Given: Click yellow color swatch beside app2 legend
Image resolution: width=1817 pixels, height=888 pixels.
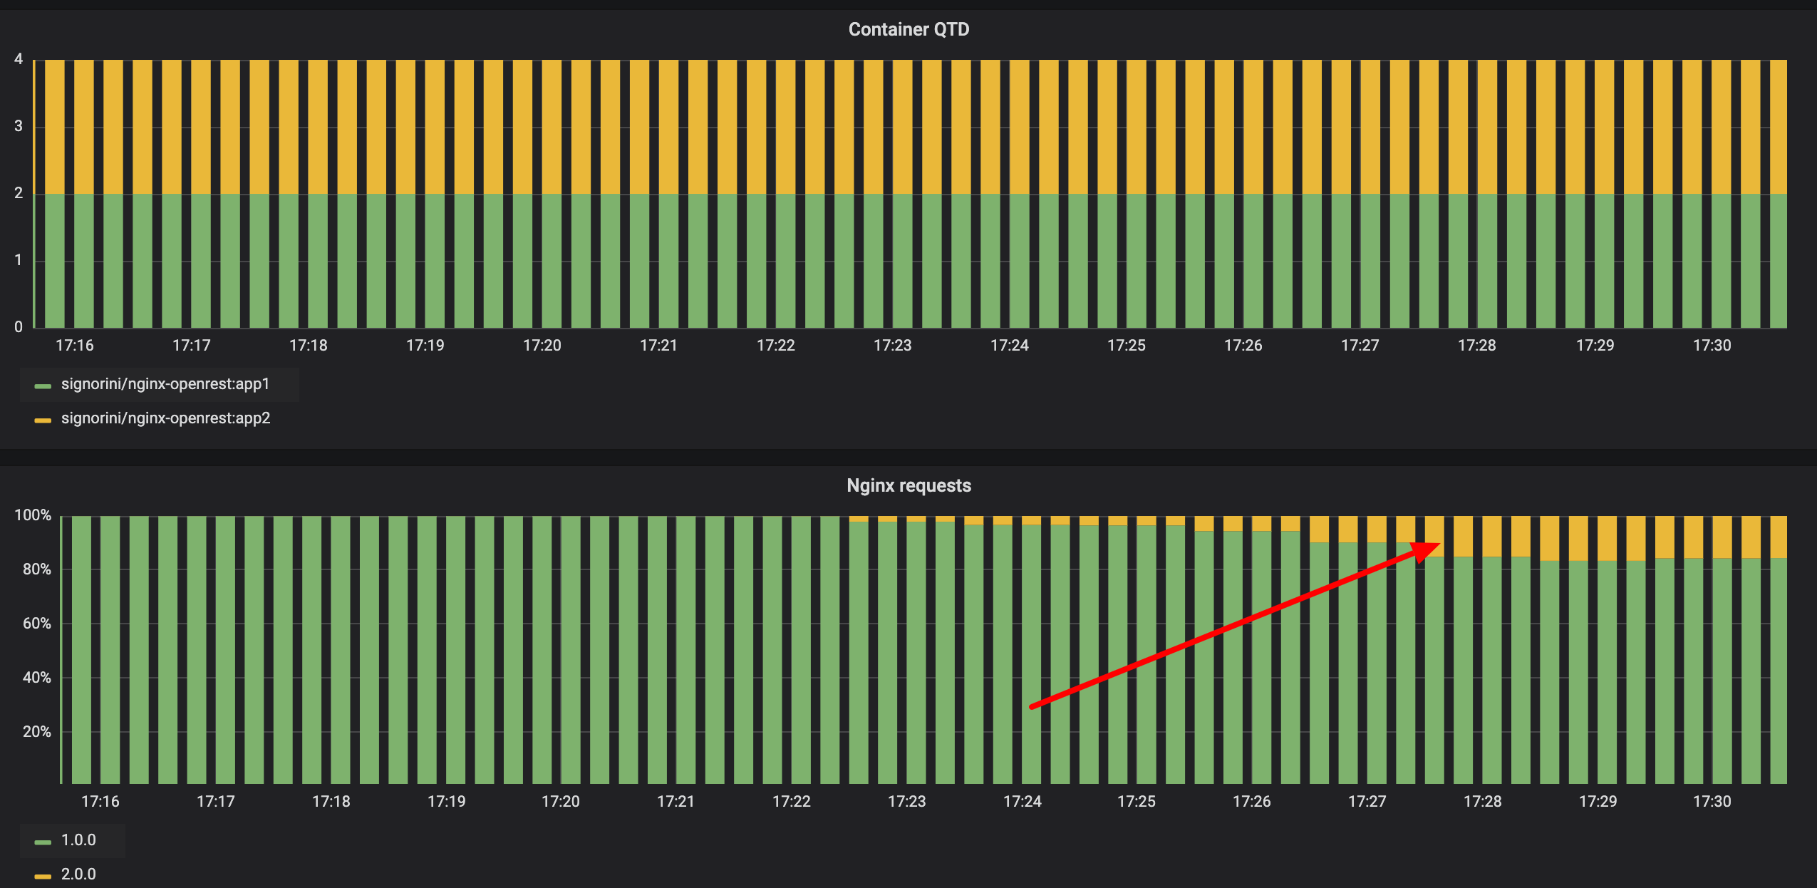Looking at the screenshot, I should 43,420.
